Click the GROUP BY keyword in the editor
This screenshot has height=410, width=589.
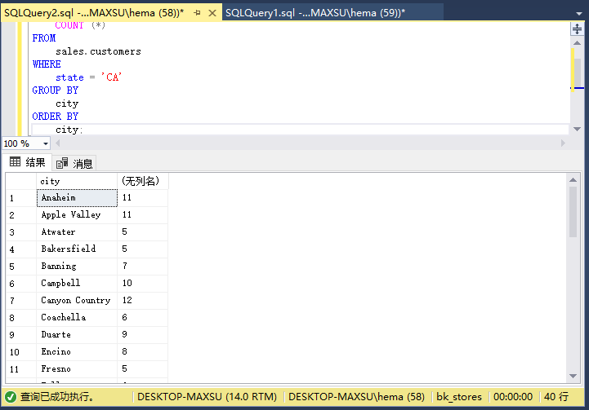pyautogui.click(x=56, y=90)
